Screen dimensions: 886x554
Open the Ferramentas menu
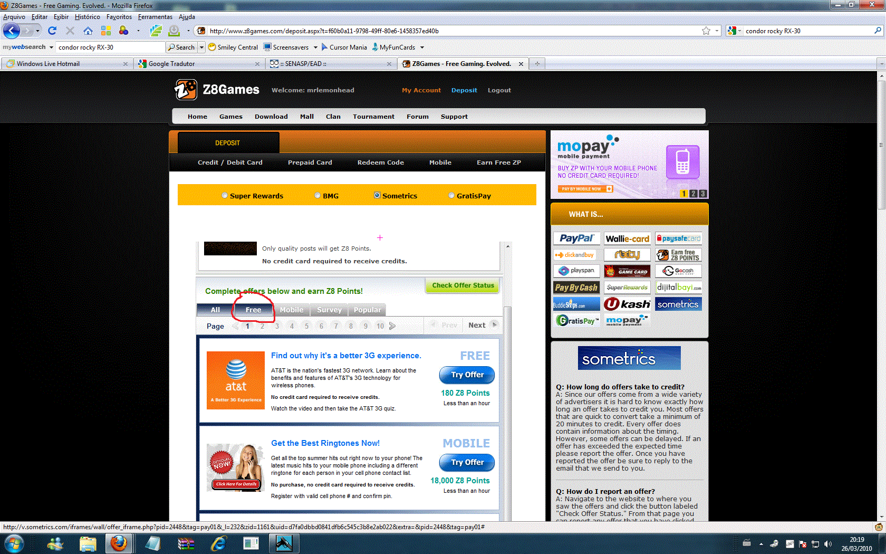[x=155, y=17]
